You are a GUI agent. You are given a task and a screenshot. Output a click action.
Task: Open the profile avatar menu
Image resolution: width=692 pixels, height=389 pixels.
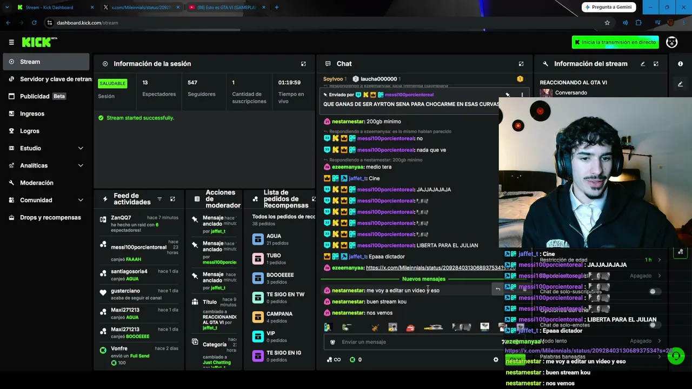pos(671,42)
